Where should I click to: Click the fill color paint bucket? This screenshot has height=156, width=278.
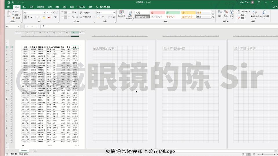(44, 17)
